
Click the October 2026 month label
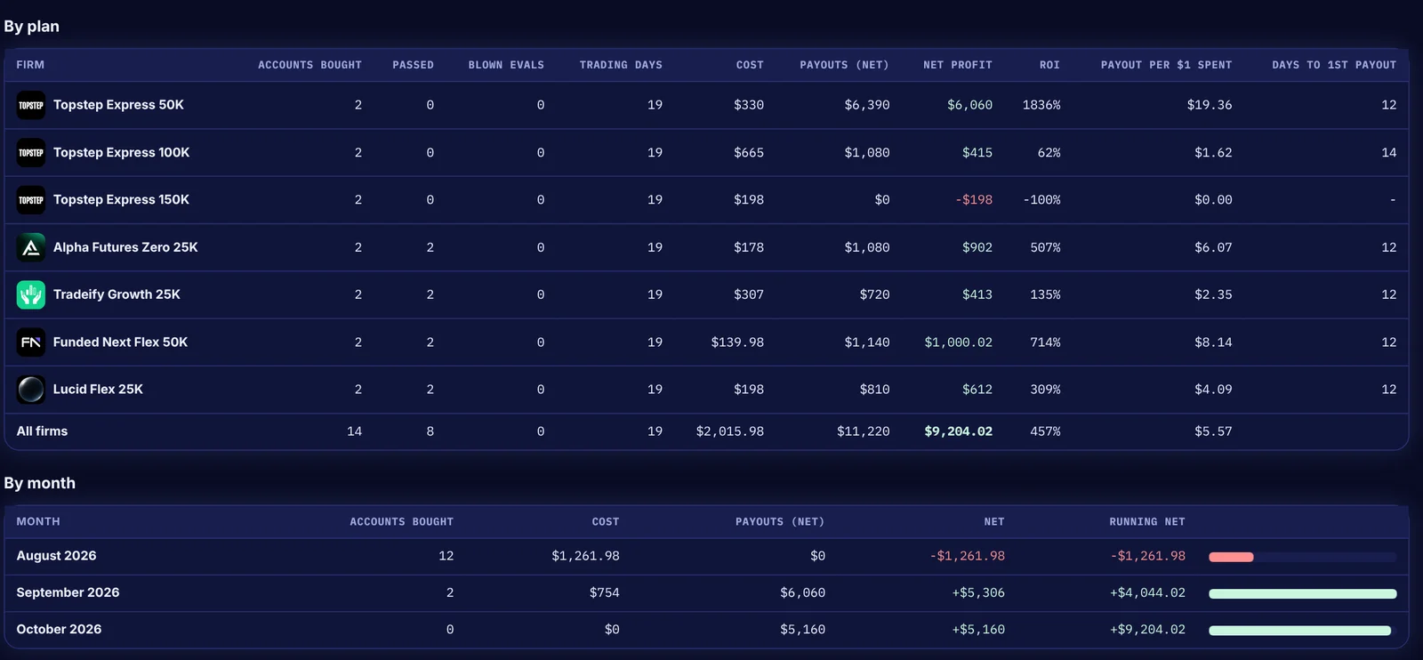click(59, 630)
